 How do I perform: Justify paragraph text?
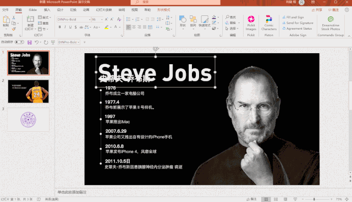point(145,27)
